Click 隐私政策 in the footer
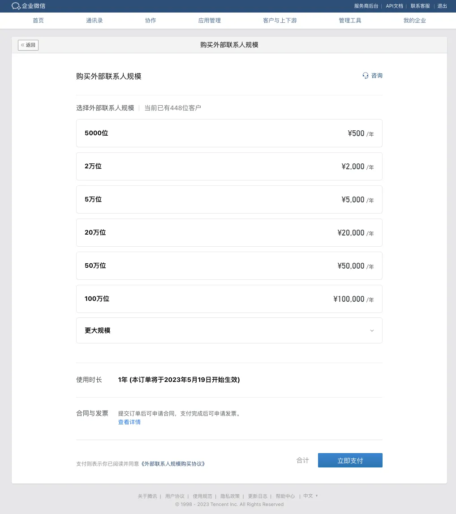 pos(230,496)
